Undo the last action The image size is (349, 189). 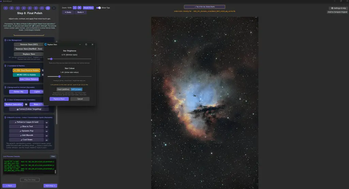click(x=68, y=12)
